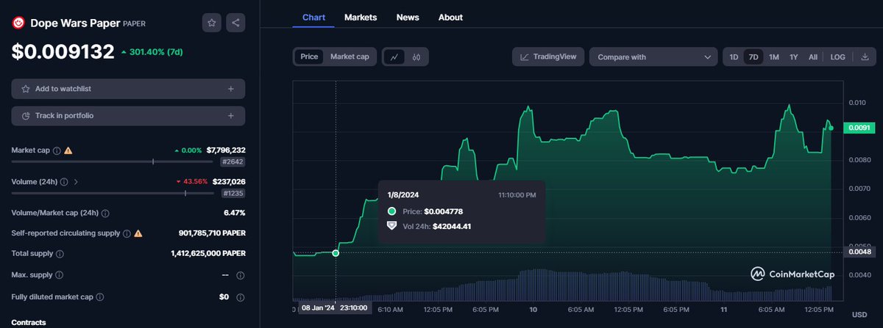The image size is (883, 328).
Task: Click Fully diluted market cap info icon
Action: pos(99,297)
